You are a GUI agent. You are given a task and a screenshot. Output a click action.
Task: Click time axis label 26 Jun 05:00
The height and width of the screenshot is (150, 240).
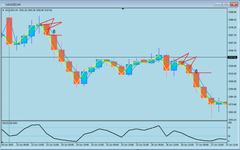pos(157,145)
